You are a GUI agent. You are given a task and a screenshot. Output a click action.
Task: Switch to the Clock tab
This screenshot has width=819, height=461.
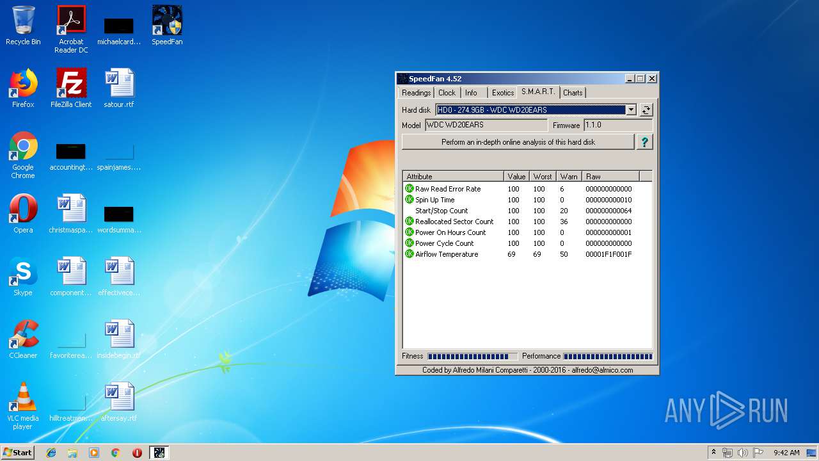pyautogui.click(x=447, y=93)
